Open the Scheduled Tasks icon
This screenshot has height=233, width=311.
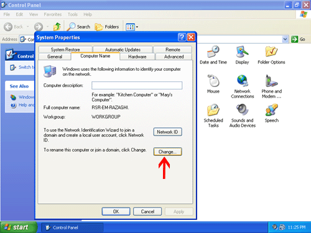pyautogui.click(x=213, y=110)
